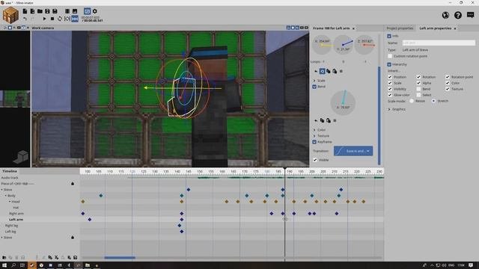The height and width of the screenshot is (269, 479).
Task: Click the cut keyframes scissors icon
Action: [57, 257]
